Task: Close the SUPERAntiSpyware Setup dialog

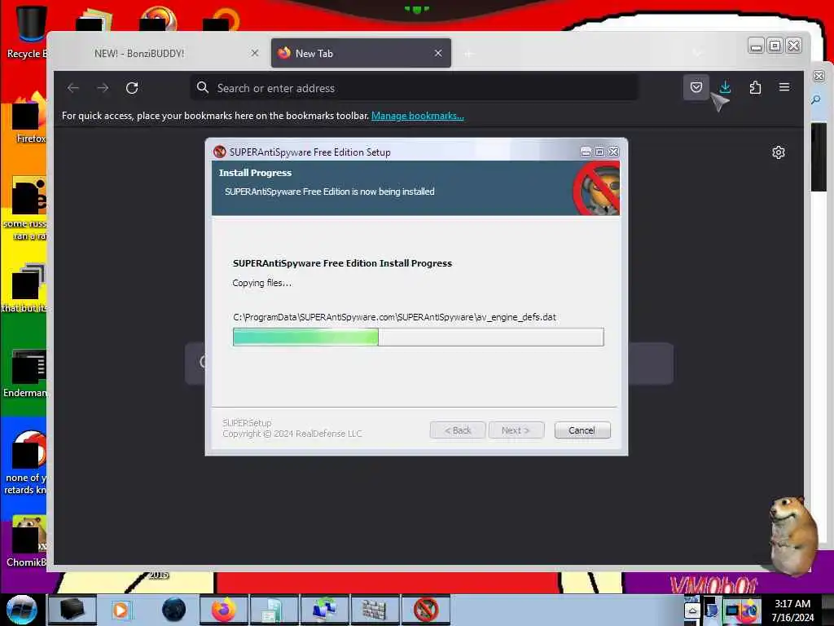Action: [x=613, y=152]
